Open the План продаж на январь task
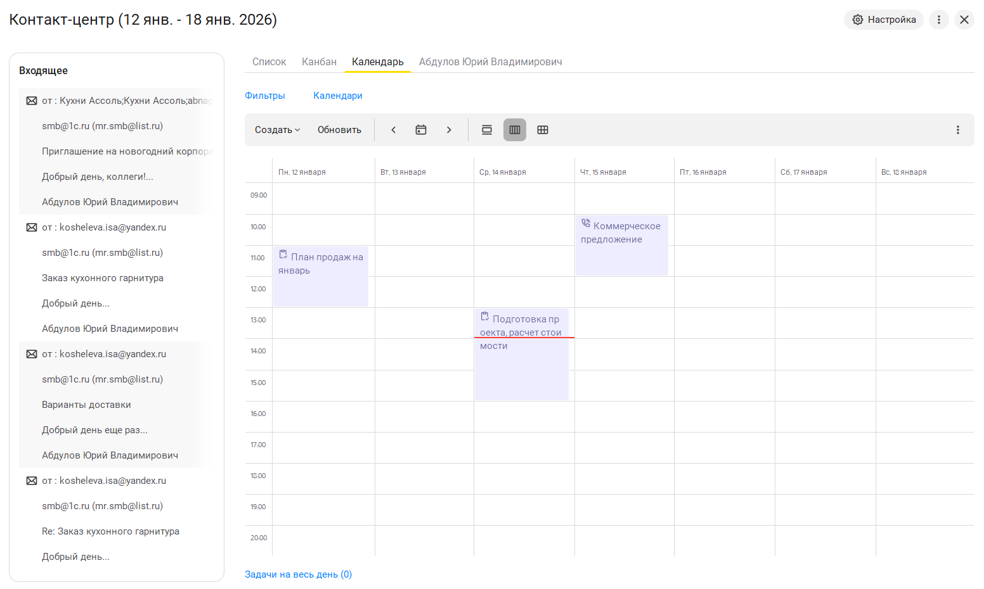The width and height of the screenshot is (984, 589). 320,276
